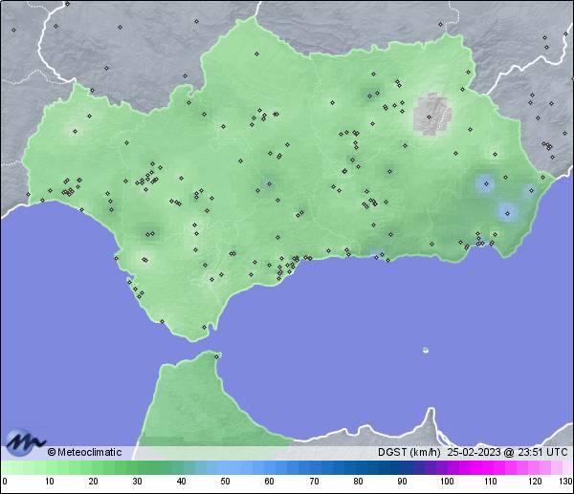The image size is (574, 494).
Task: Click the 130 value at the scale end
Action: coord(564,483)
